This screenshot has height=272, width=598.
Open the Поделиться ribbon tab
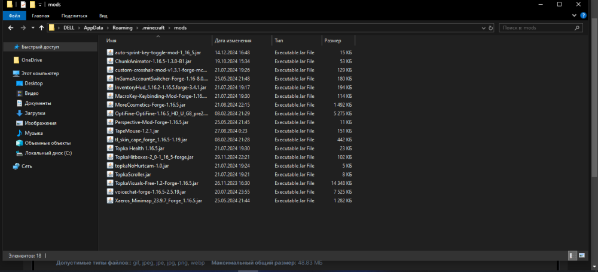[x=74, y=16]
